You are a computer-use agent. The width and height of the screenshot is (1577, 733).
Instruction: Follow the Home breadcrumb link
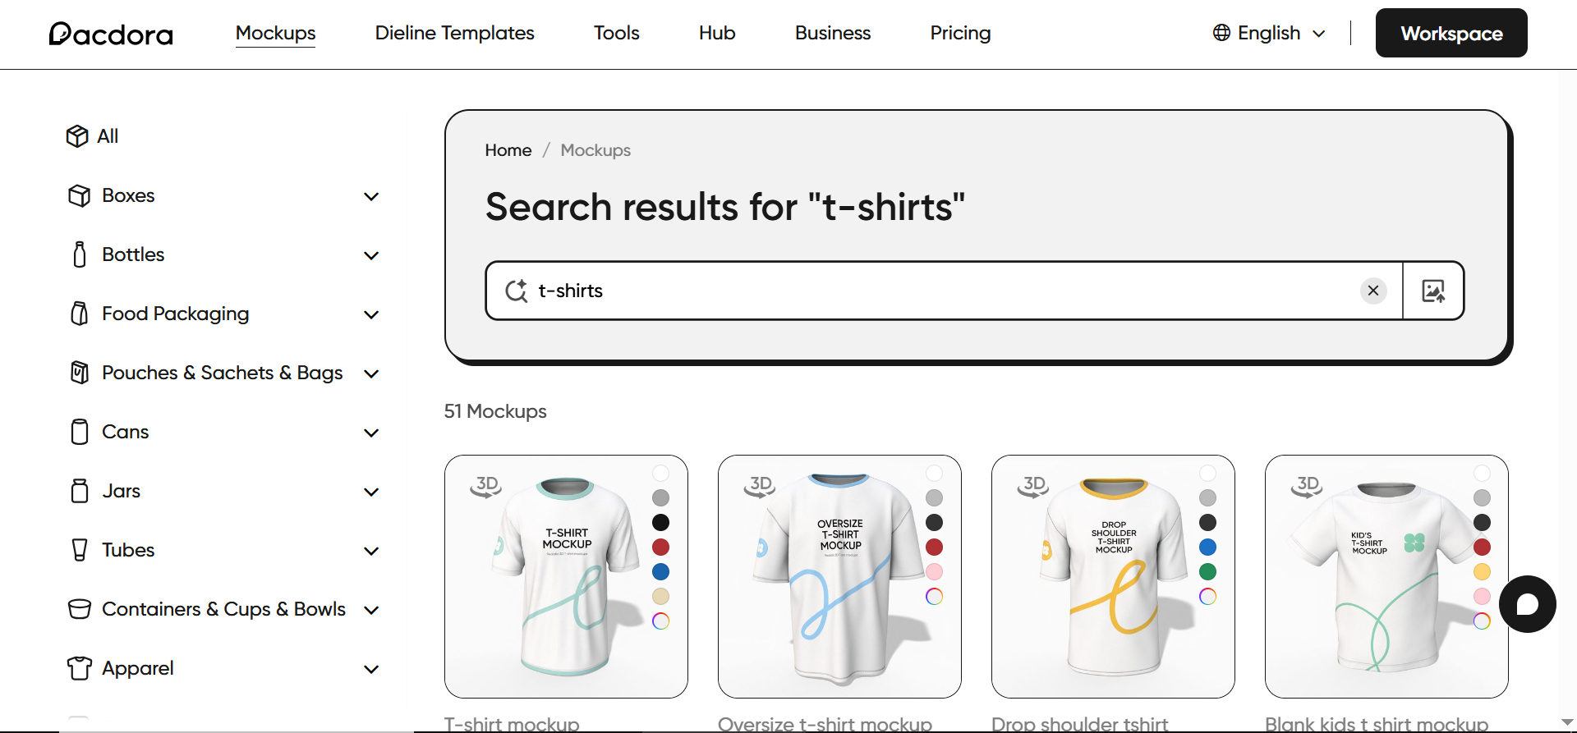tap(508, 150)
